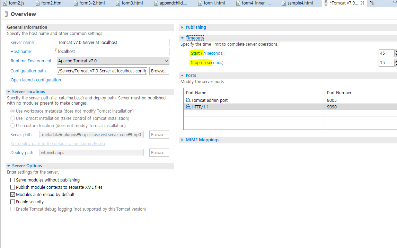The width and height of the screenshot is (397, 248).
Task: Select Use workspace metadata radio option
Action: pyautogui.click(x=12, y=111)
